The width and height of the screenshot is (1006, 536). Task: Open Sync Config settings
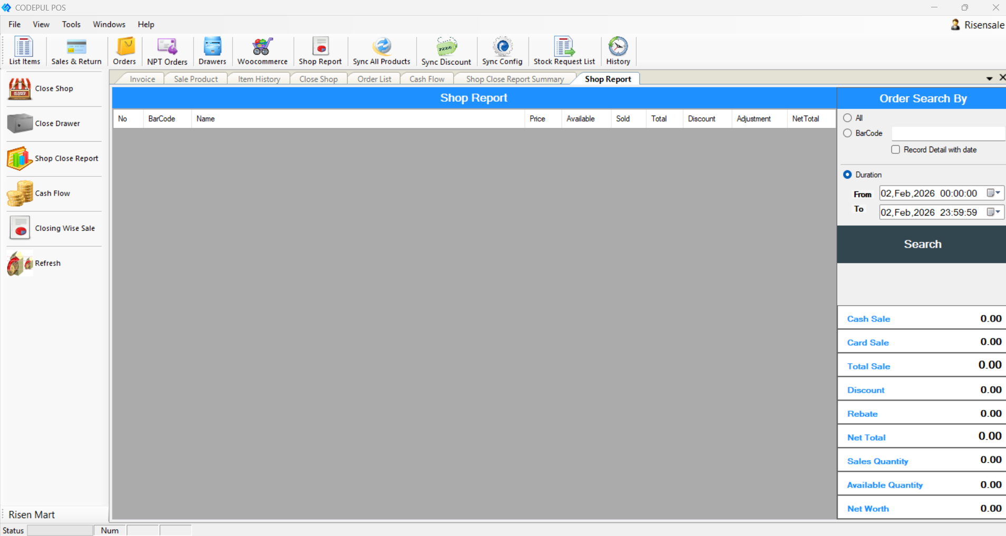501,51
